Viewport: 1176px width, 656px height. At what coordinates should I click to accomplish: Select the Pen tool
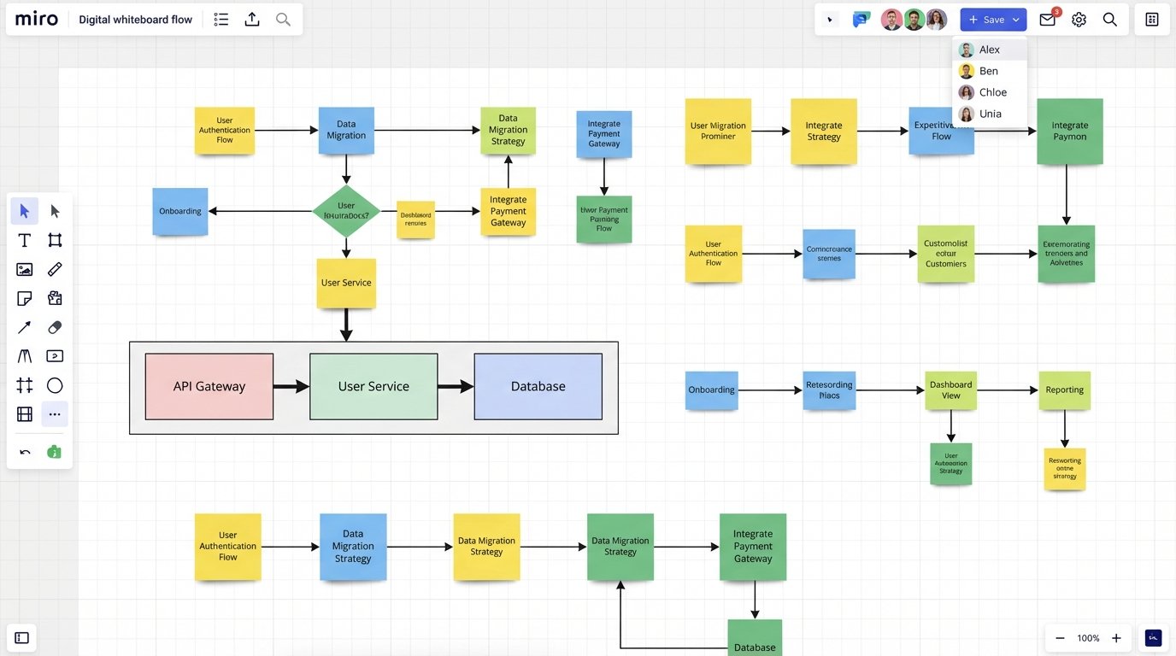click(55, 269)
